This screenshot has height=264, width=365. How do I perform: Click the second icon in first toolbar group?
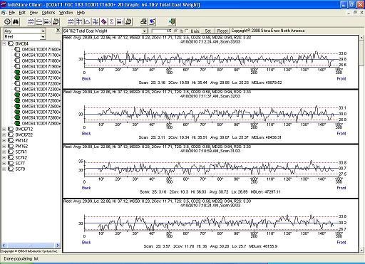click(39, 22)
